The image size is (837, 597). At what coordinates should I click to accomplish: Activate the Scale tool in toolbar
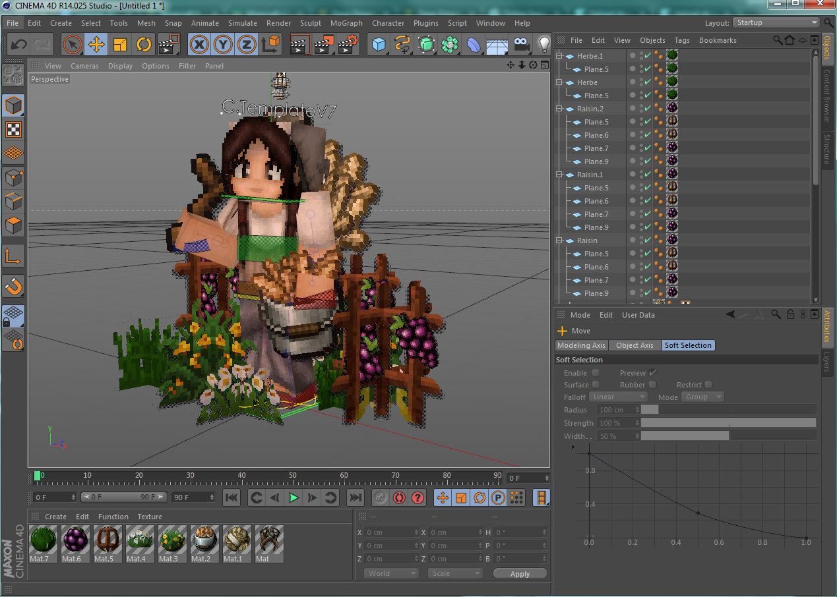120,45
